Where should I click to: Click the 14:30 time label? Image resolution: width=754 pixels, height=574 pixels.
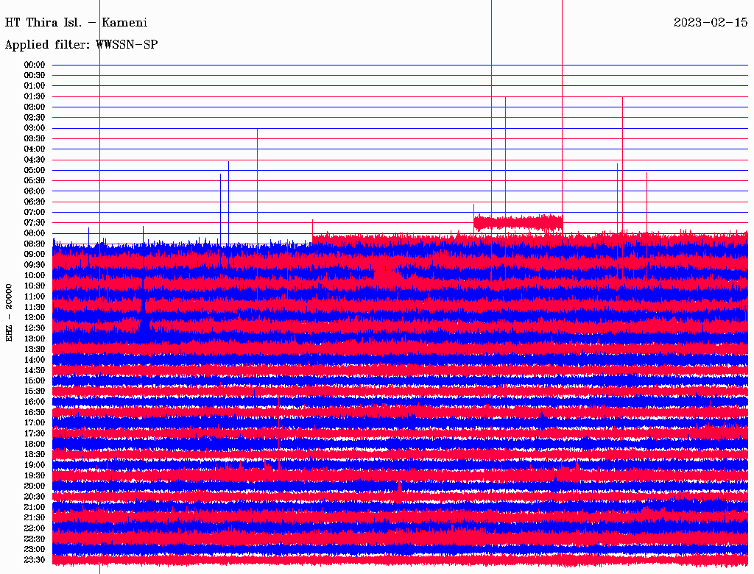[35, 370]
